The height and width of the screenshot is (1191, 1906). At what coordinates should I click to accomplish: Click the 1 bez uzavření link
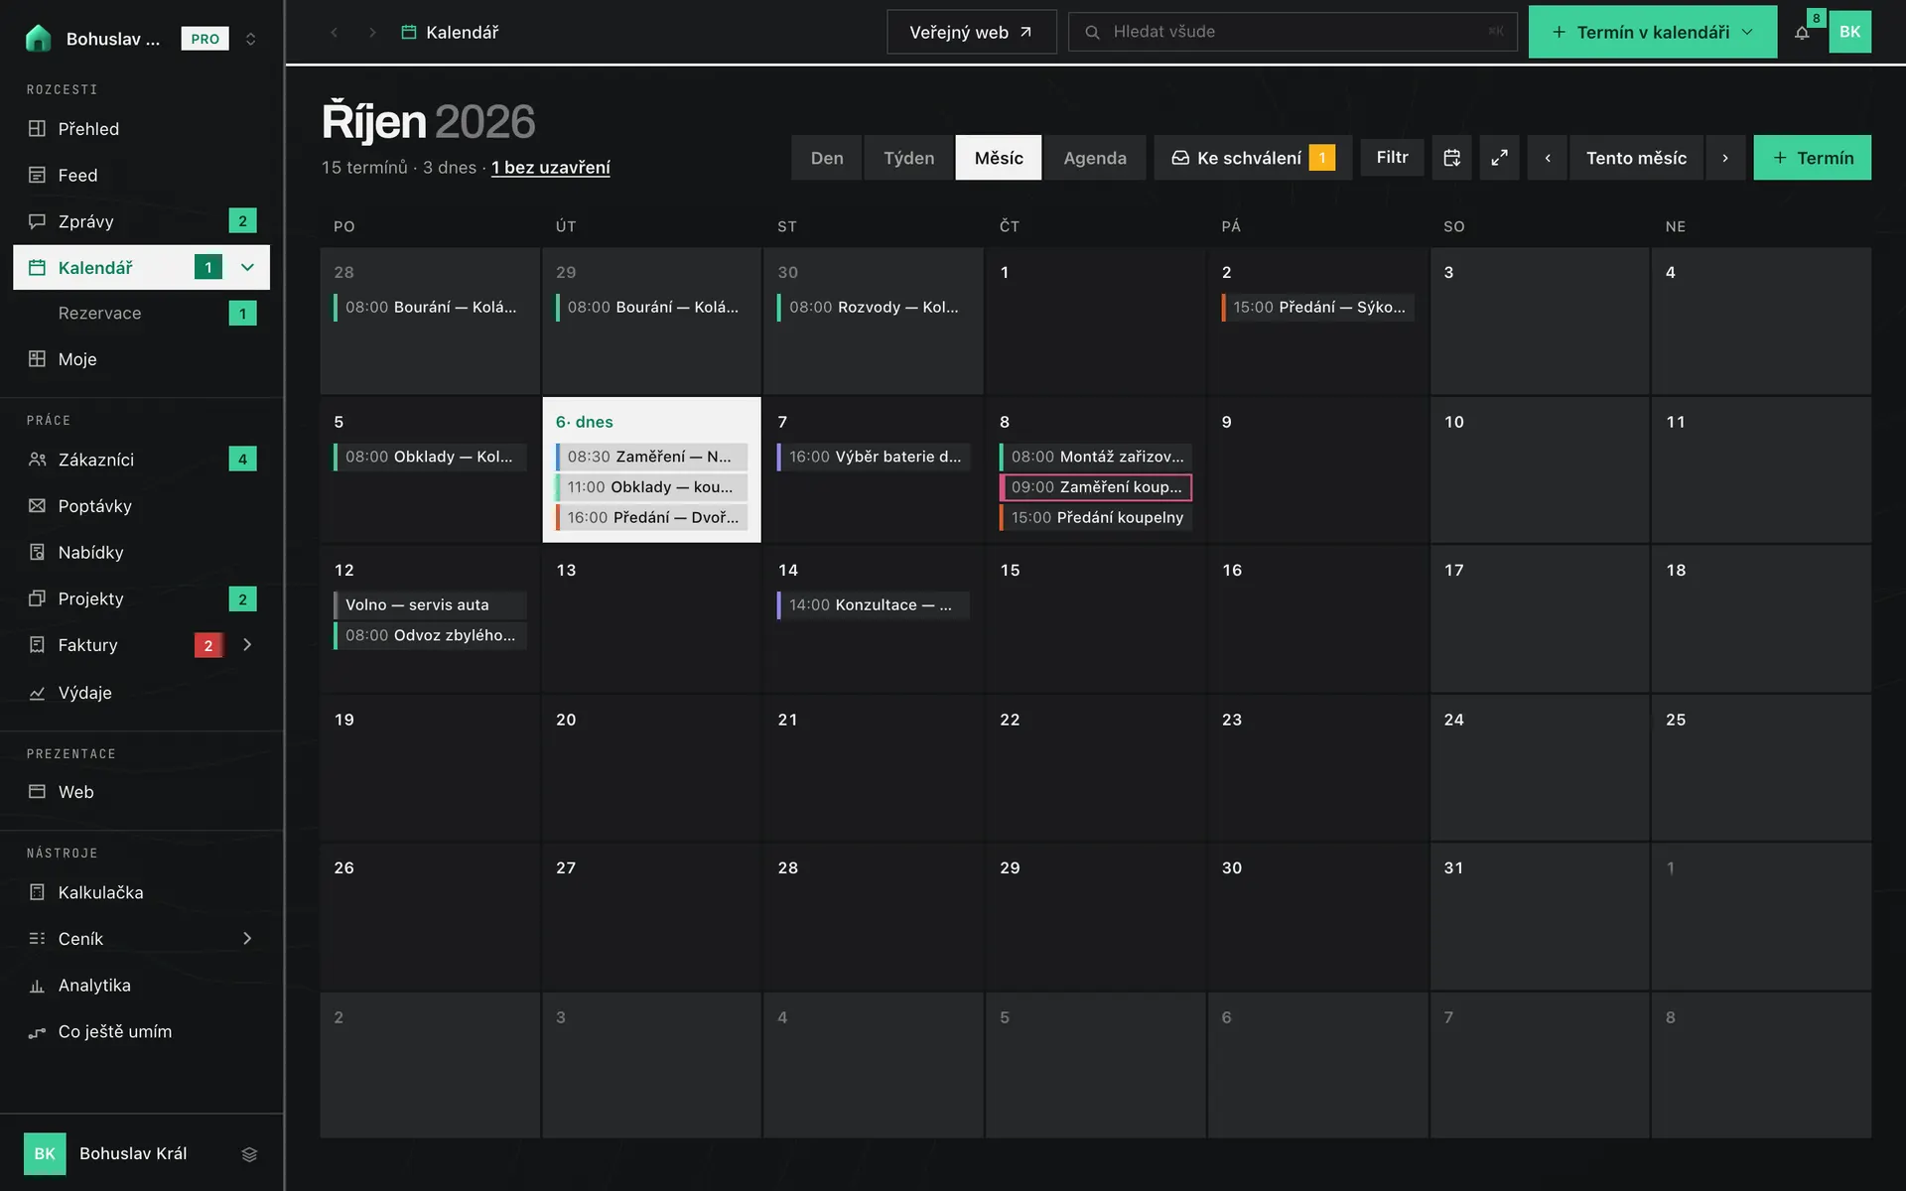[551, 168]
